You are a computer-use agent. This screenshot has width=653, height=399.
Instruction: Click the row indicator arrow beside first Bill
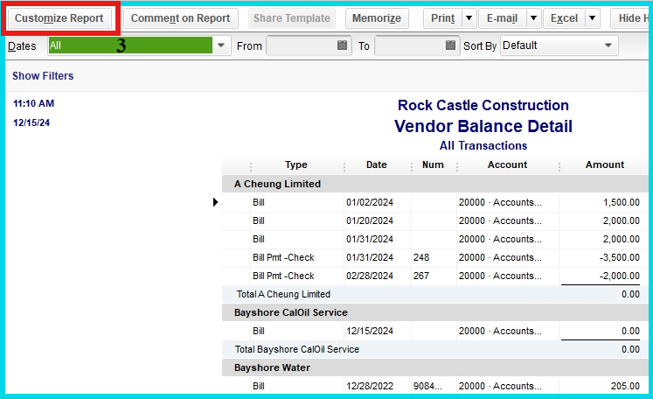[216, 202]
